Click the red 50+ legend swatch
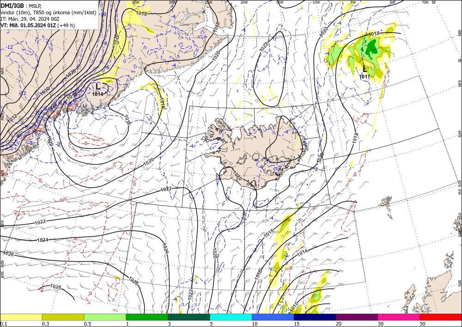This screenshot has height=327, width=462. tap(441, 317)
